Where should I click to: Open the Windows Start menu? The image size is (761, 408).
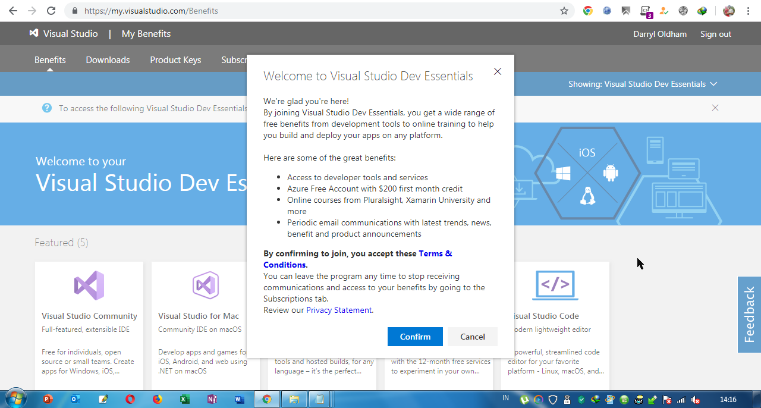[x=15, y=399]
